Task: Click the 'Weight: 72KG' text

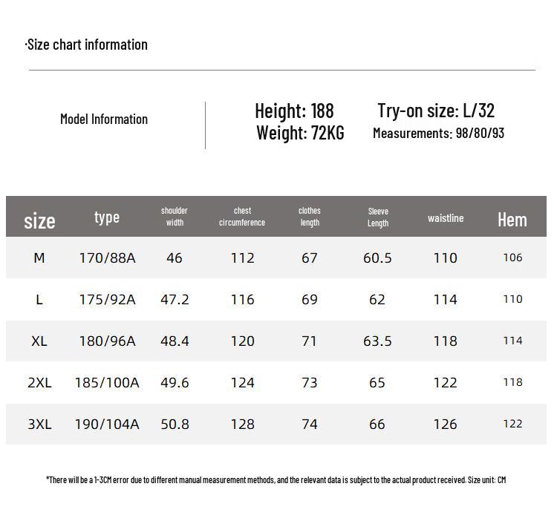Action: [x=300, y=133]
